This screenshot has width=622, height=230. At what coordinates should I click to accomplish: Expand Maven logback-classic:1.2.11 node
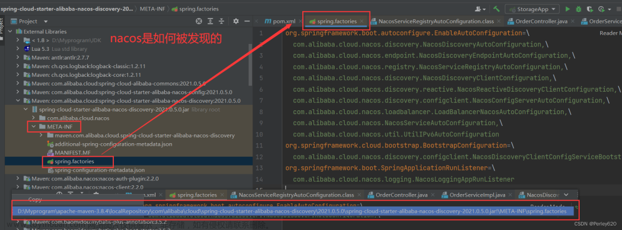[18, 66]
